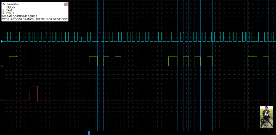Open the man-on-bicycle thumbnail image

coord(266,117)
